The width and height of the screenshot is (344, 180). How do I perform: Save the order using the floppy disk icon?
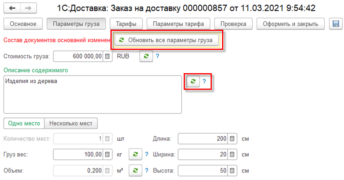coord(336,24)
